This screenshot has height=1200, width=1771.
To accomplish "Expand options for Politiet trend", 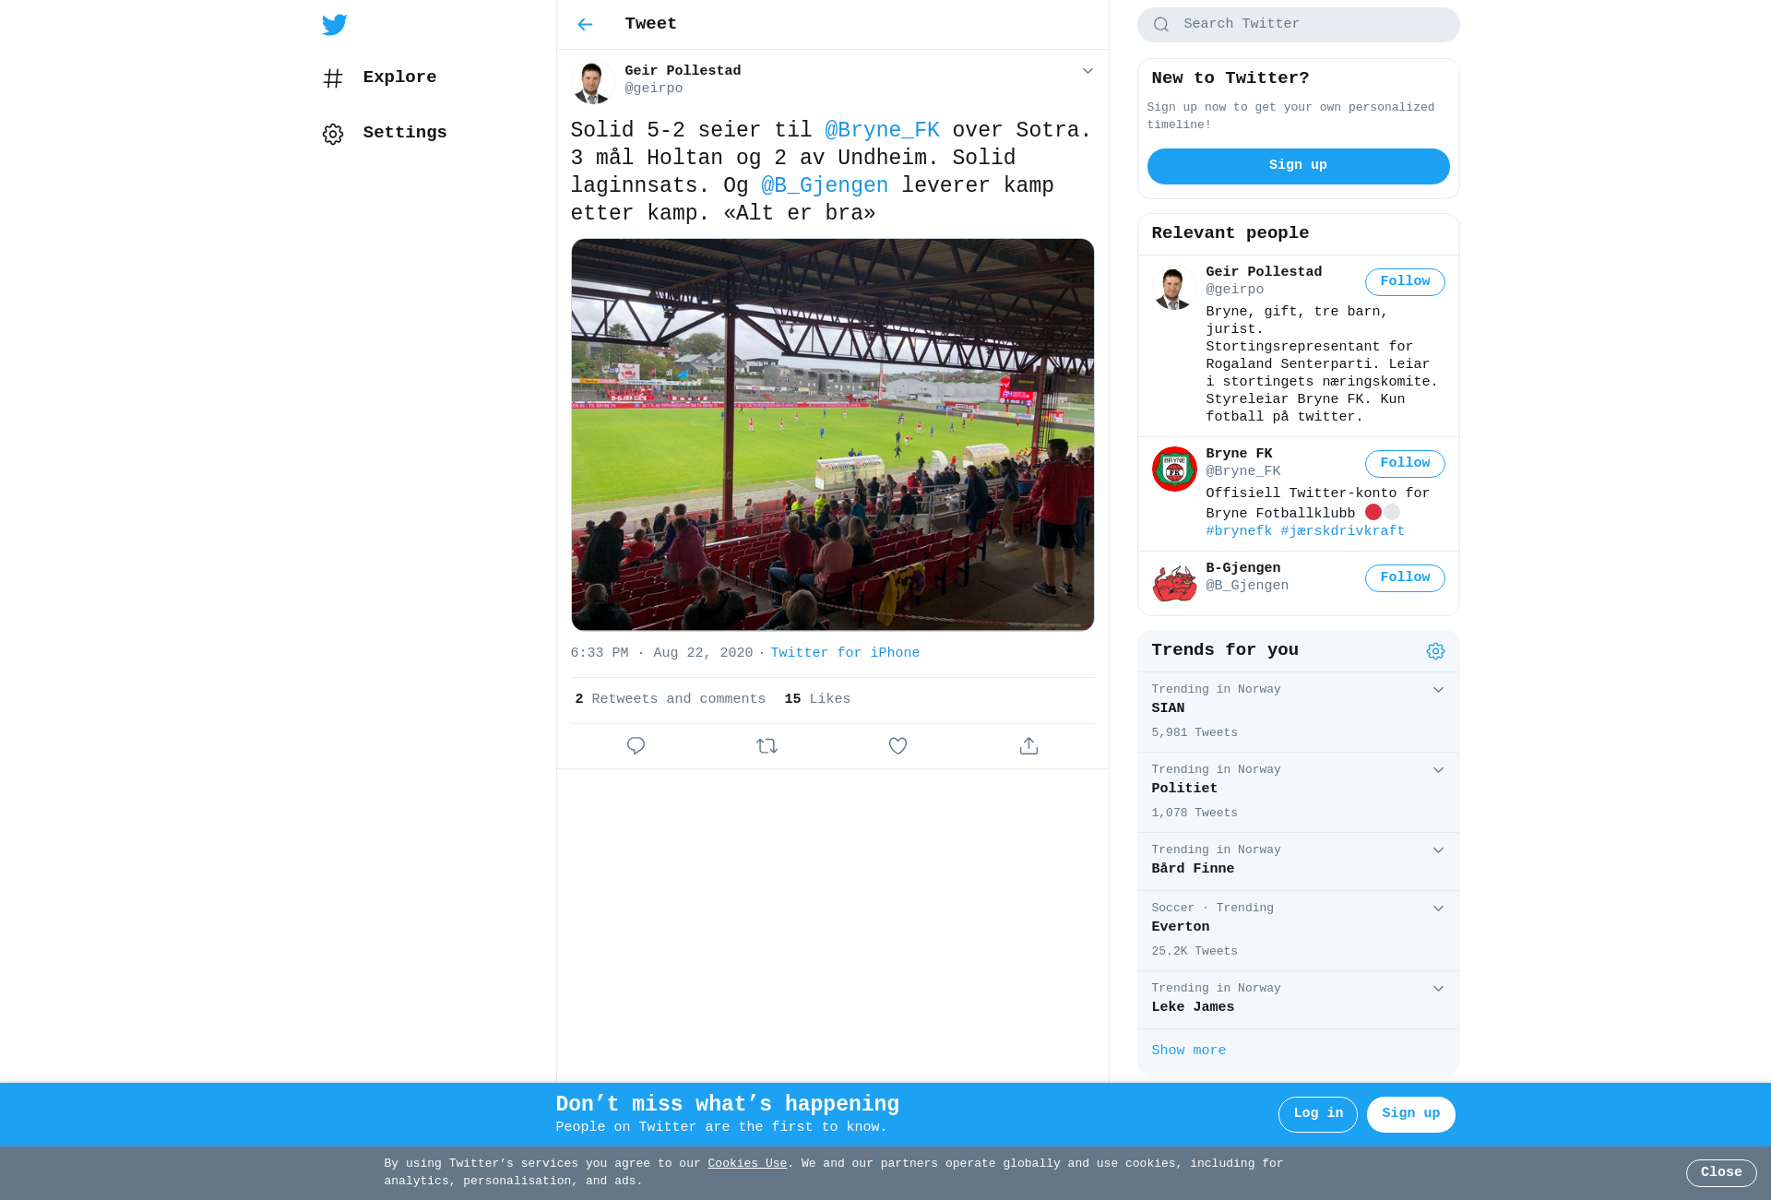I will (1438, 770).
